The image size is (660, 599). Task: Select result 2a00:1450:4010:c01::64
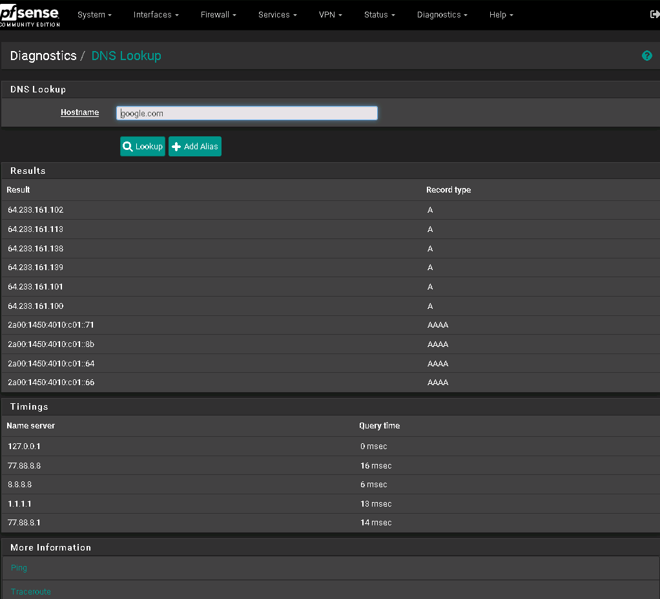point(51,364)
